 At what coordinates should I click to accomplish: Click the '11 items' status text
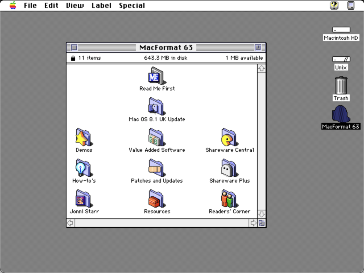pyautogui.click(x=90, y=58)
